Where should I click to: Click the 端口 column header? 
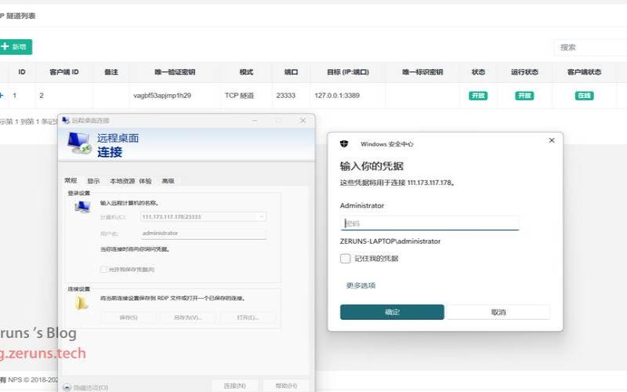pos(291,72)
